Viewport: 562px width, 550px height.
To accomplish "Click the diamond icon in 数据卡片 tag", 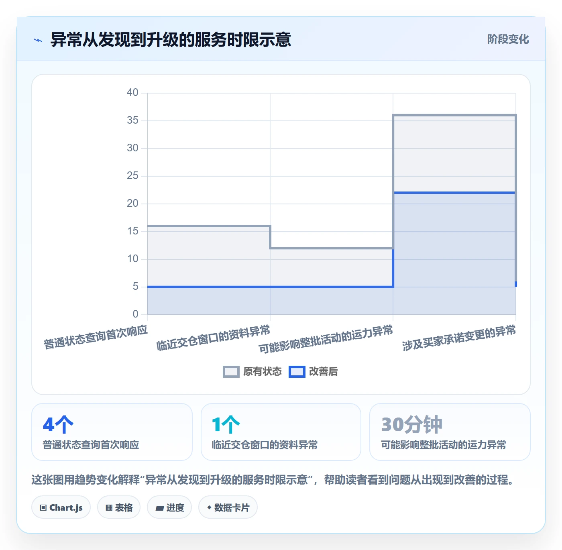I will [x=209, y=507].
